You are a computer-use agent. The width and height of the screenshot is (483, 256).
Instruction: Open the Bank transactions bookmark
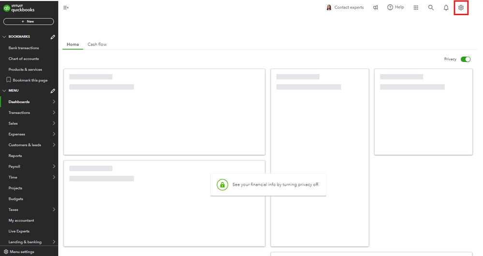point(24,48)
